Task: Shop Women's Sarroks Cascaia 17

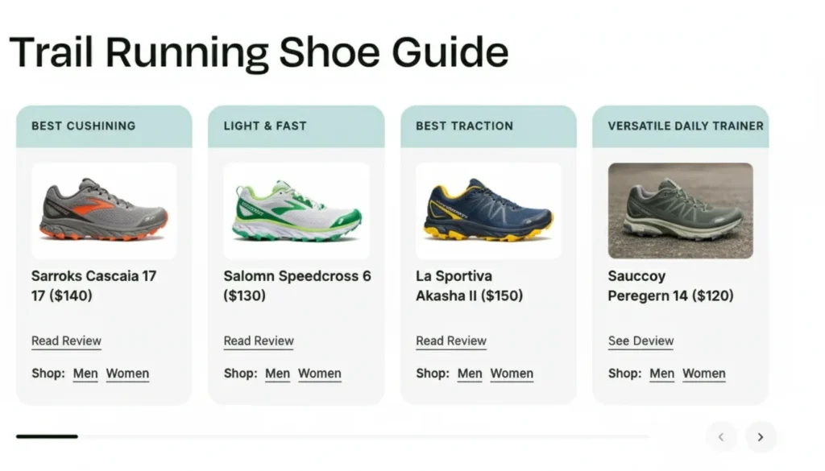Action: click(127, 373)
